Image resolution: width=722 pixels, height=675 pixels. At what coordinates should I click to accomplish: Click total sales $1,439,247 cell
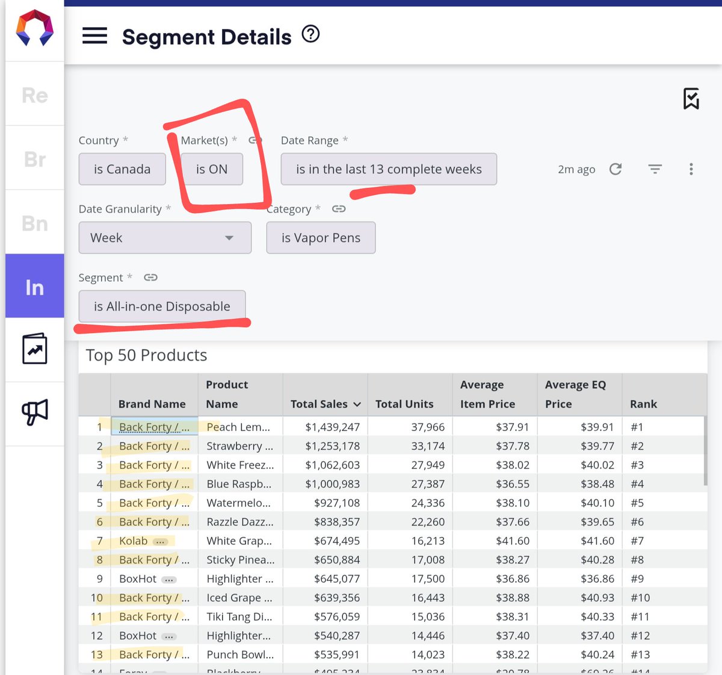[x=326, y=427]
